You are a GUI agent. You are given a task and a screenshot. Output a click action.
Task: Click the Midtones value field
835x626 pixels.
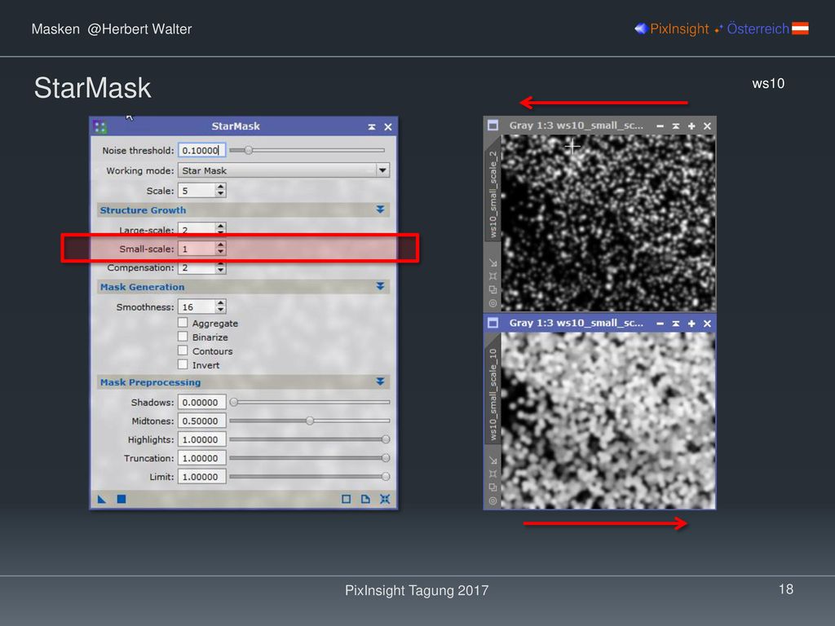click(x=202, y=421)
